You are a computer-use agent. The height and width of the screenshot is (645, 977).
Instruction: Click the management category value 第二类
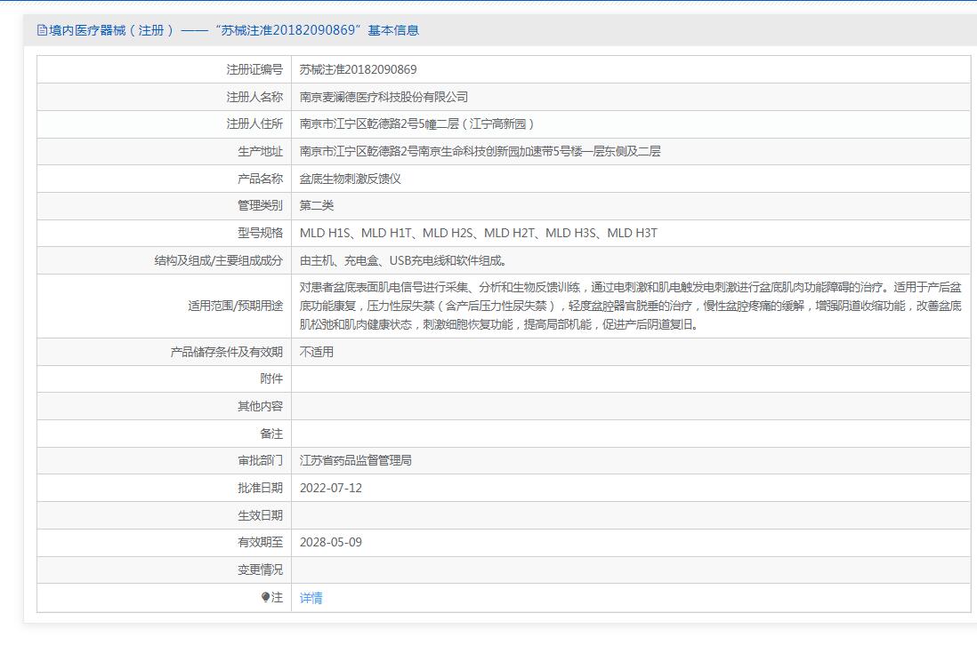(317, 205)
